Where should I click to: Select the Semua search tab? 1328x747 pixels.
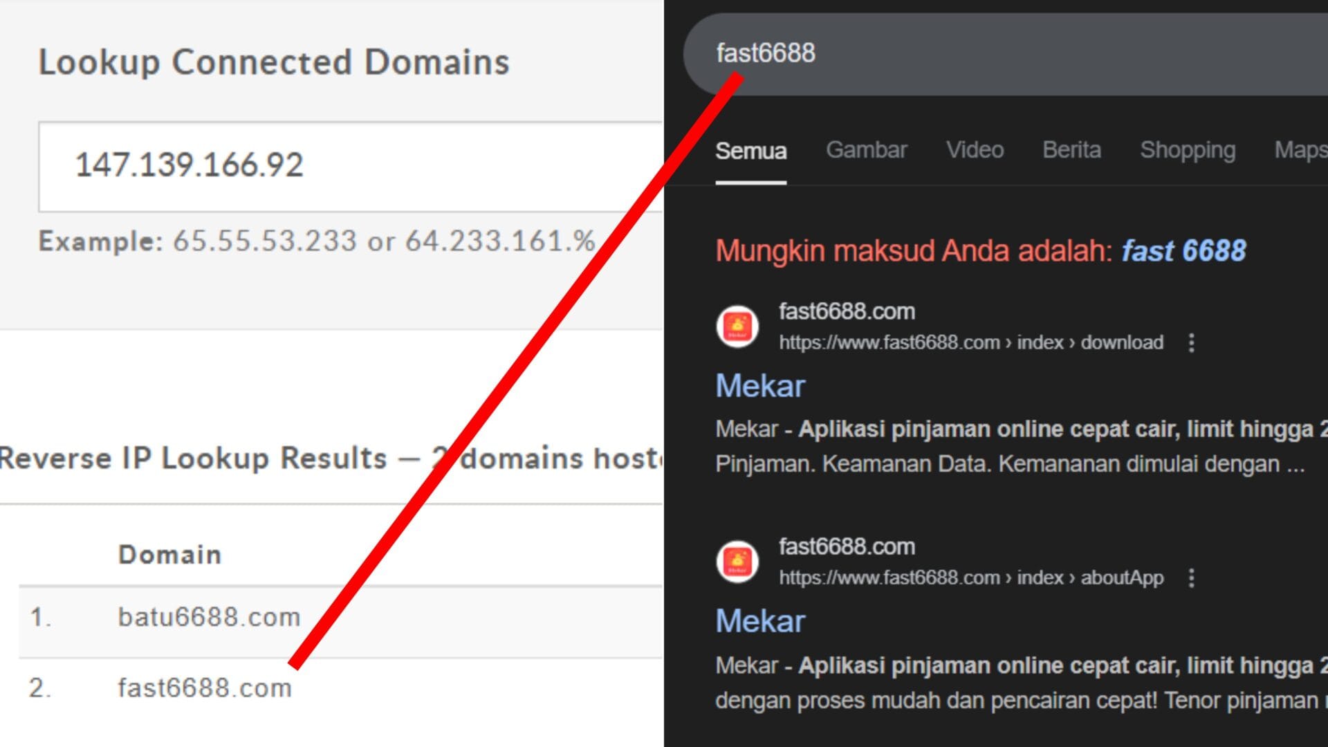pyautogui.click(x=750, y=150)
